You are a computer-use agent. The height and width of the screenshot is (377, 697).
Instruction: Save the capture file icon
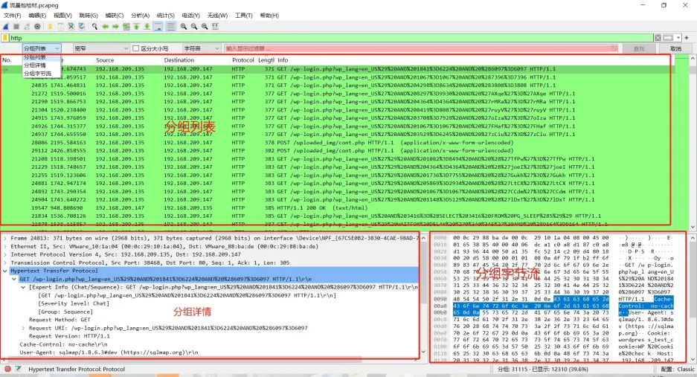[61, 27]
